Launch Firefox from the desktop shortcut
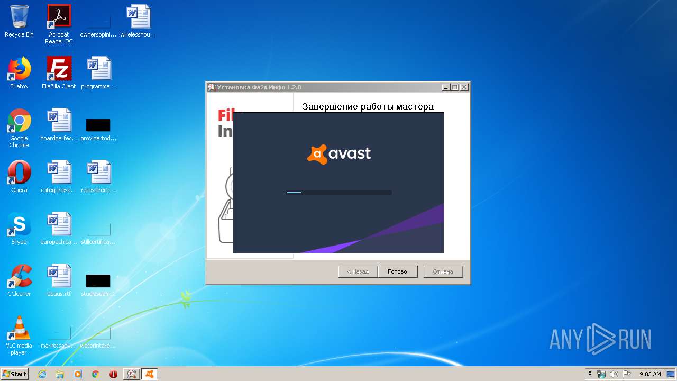677x381 pixels. (19, 73)
